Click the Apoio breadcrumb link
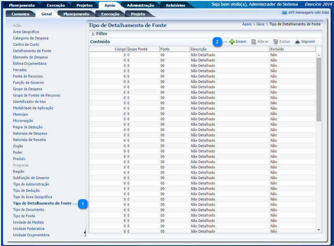The width and height of the screenshot is (334, 246). [247, 24]
